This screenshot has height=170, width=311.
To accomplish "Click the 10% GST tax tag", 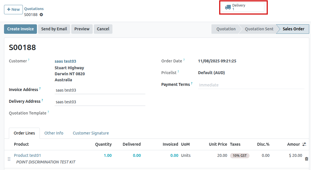I will coord(240,156).
